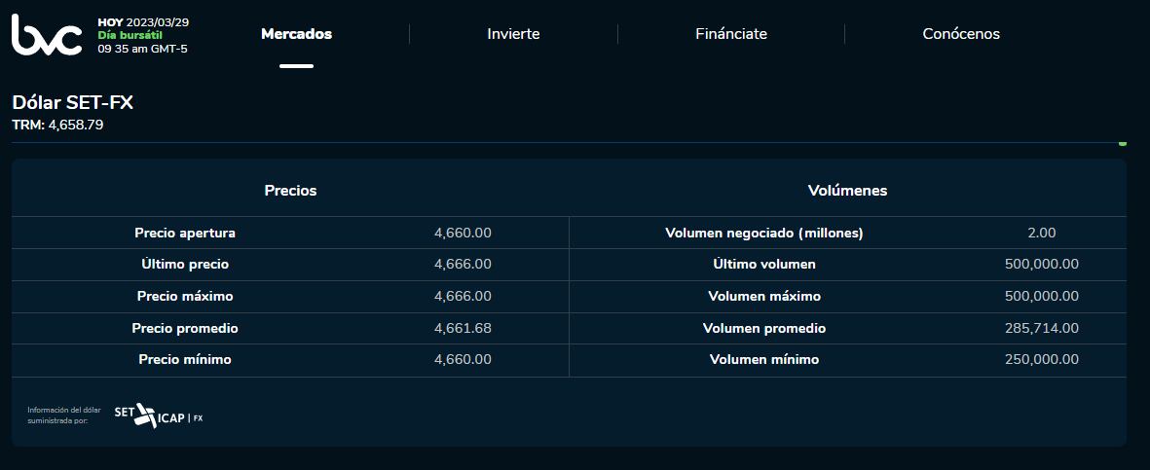Open the Conócenos menu
The width and height of the screenshot is (1150, 470).
(x=961, y=34)
